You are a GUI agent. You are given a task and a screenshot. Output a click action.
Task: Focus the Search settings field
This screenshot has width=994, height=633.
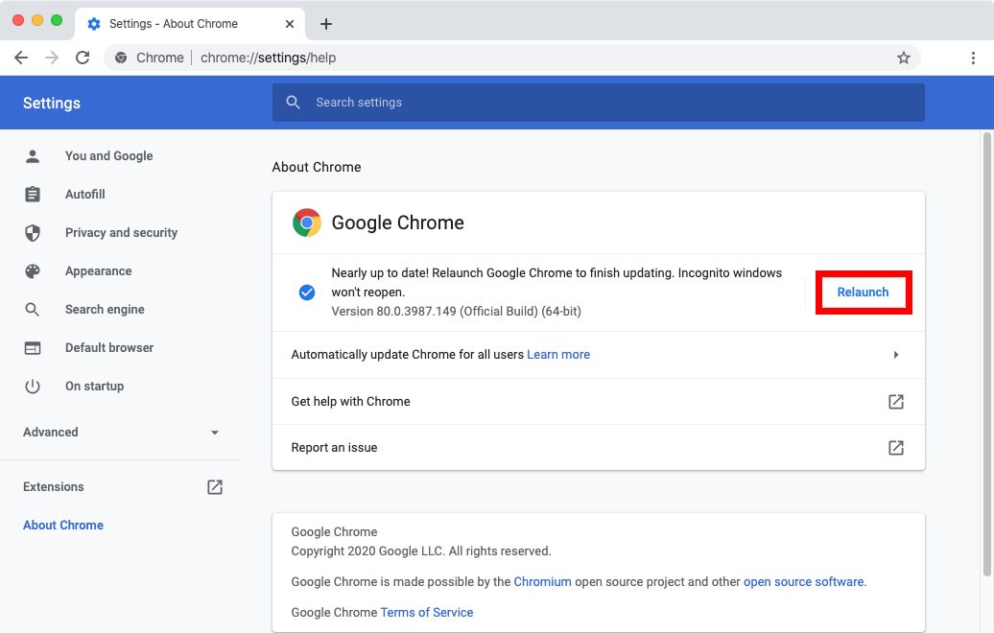599,102
